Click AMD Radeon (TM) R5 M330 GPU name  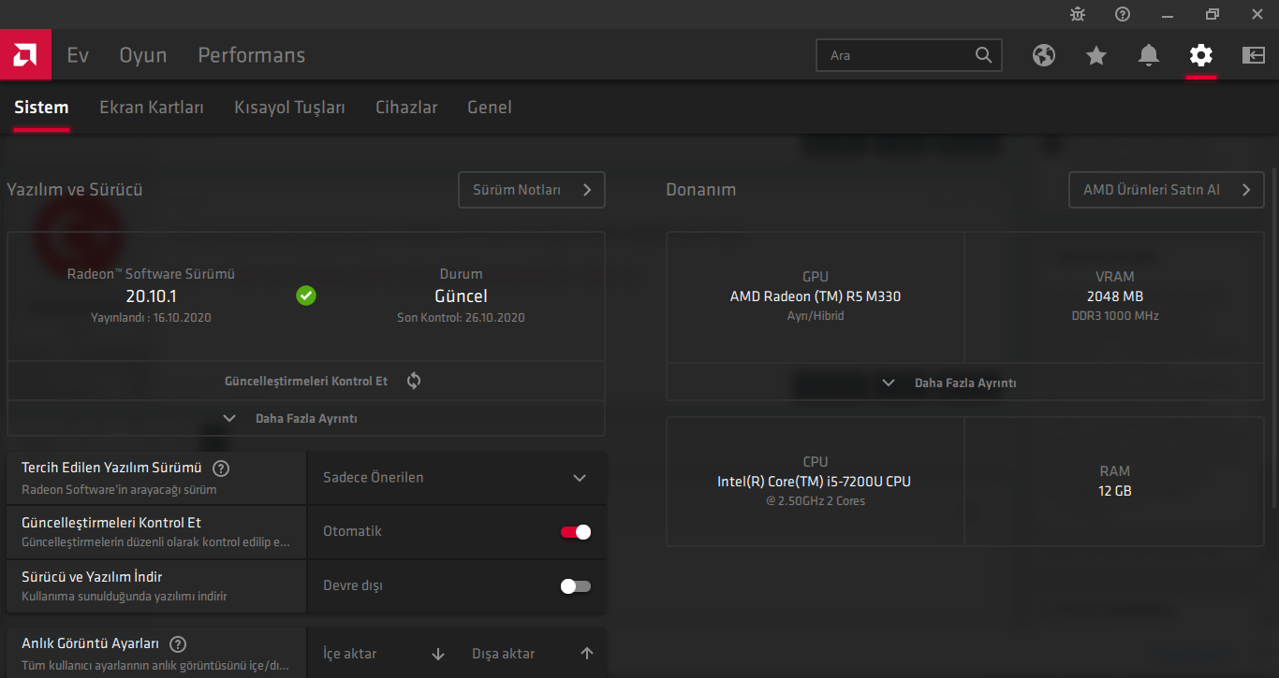pos(816,296)
